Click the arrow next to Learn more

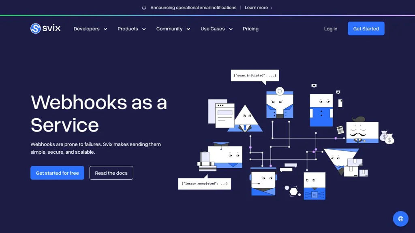click(271, 8)
